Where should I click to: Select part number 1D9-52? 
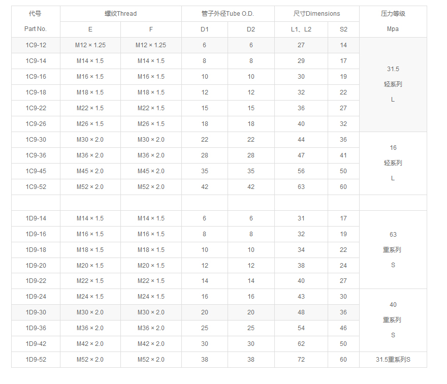(36, 360)
